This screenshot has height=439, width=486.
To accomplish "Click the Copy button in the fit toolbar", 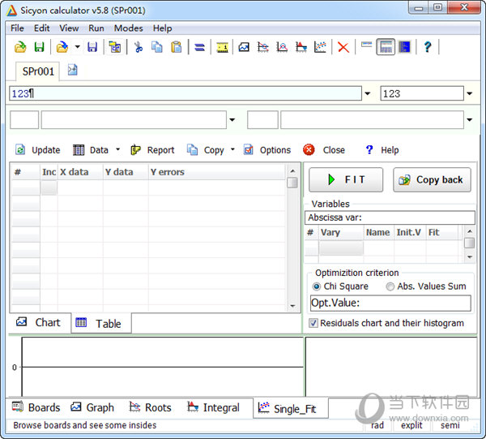I will coord(206,150).
